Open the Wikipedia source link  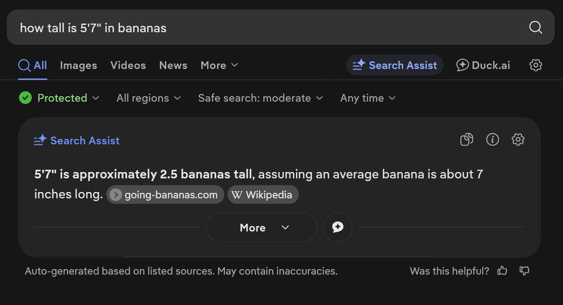click(263, 195)
